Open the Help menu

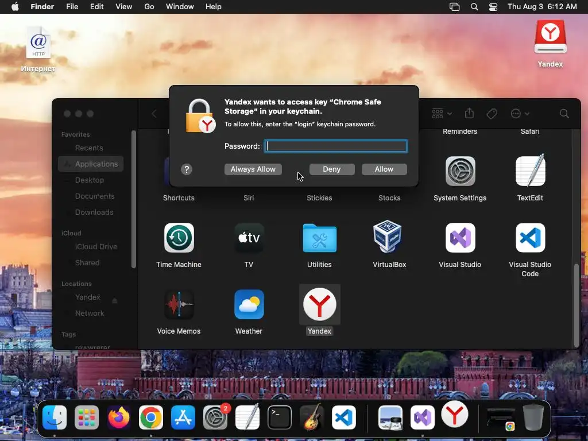click(x=214, y=7)
